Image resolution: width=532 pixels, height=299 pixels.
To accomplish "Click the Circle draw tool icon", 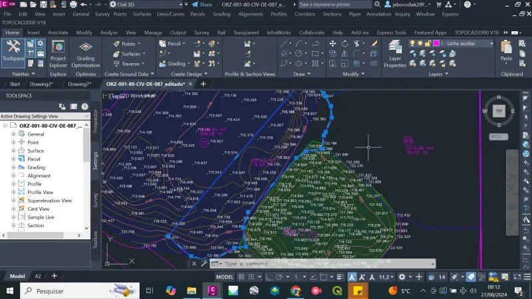I will (x=299, y=54).
